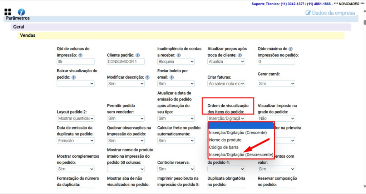Screen dimensions: 366x194
Task: Collapse the Geral section header
Action: [181, 27]
